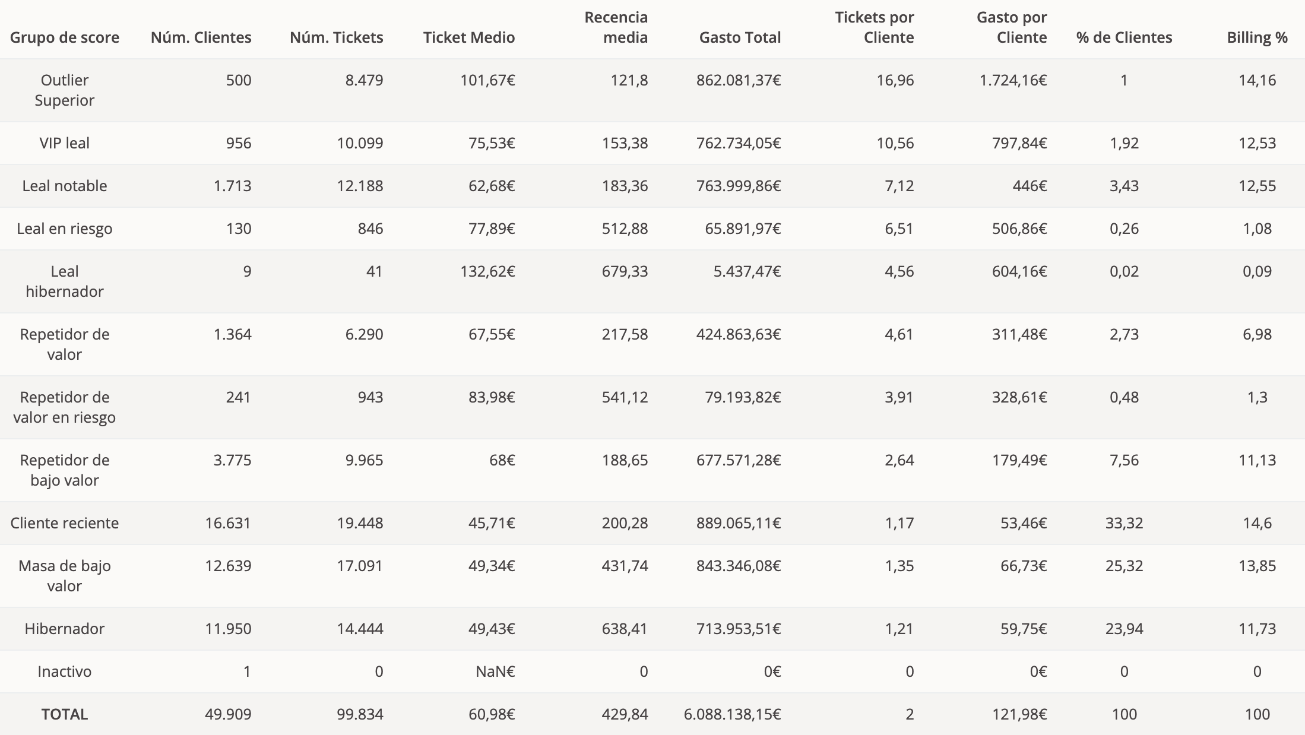The height and width of the screenshot is (735, 1305).
Task: Click the NaN€ Ticket Medio cell
Action: coord(495,671)
